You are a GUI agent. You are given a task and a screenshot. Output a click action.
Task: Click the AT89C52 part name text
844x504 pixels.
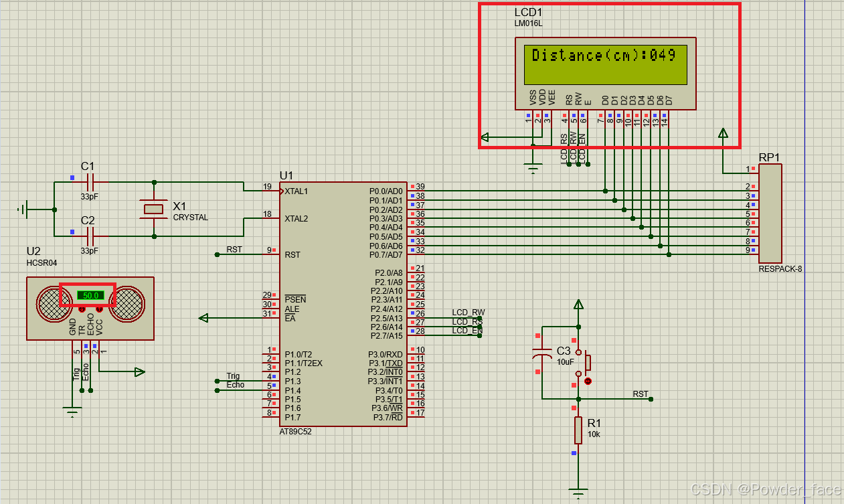tap(295, 432)
